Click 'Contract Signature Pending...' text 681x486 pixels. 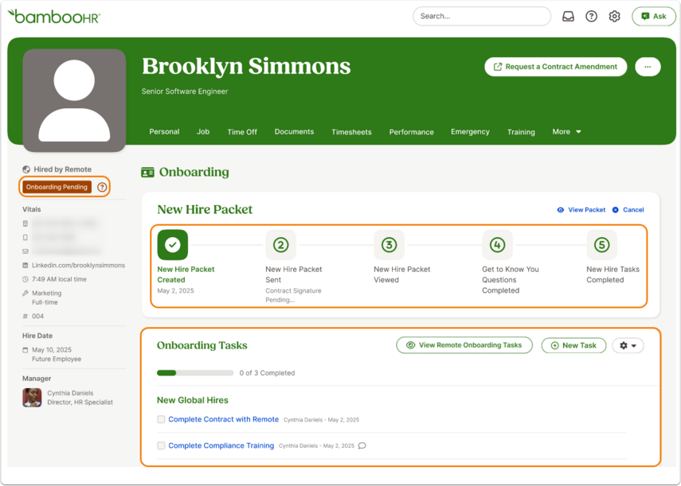pos(293,295)
